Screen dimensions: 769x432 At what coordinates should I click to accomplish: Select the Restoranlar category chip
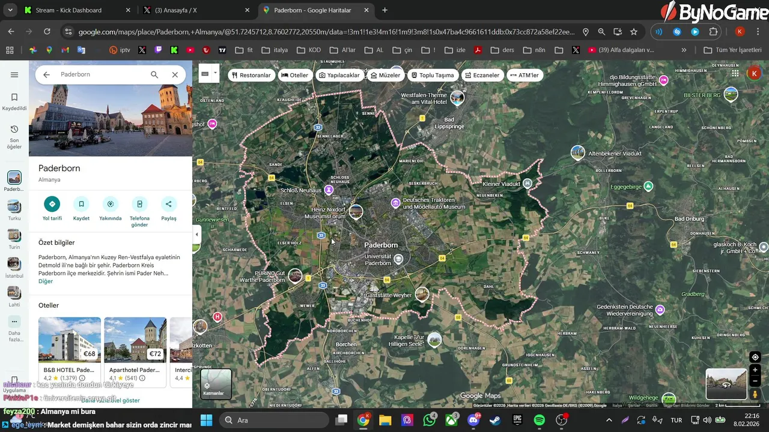pos(251,75)
